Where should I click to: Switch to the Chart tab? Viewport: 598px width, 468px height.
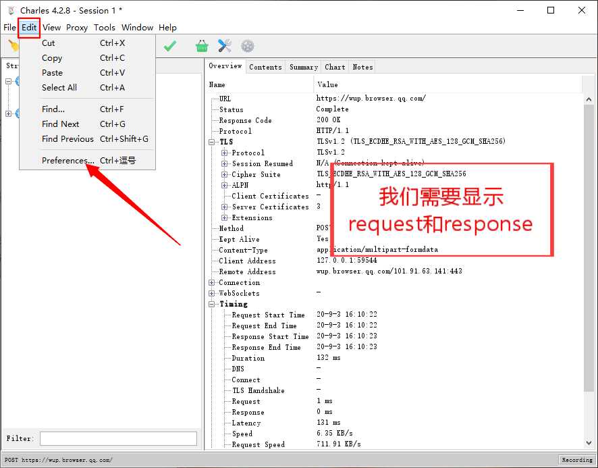pos(335,67)
